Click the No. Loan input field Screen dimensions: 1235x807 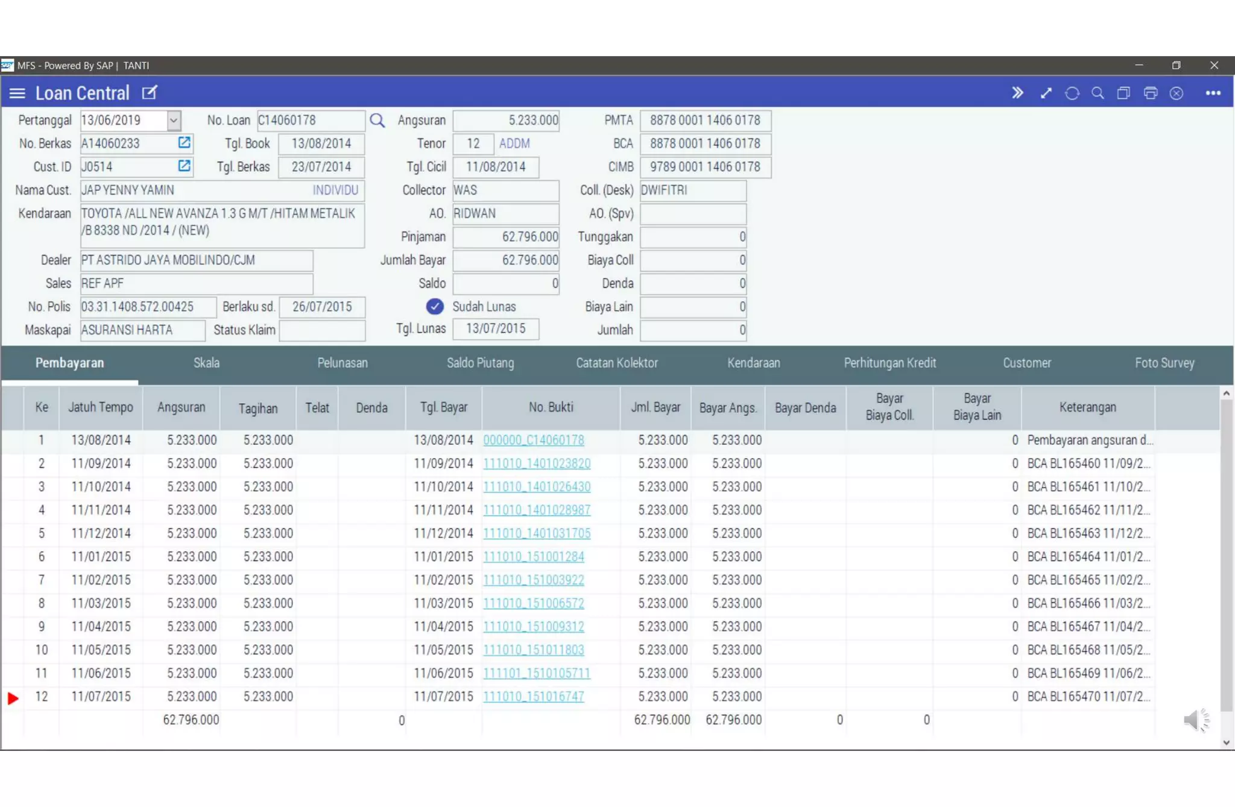tap(310, 121)
